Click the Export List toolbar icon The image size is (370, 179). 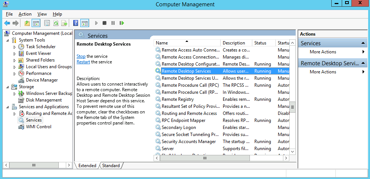click(x=64, y=23)
